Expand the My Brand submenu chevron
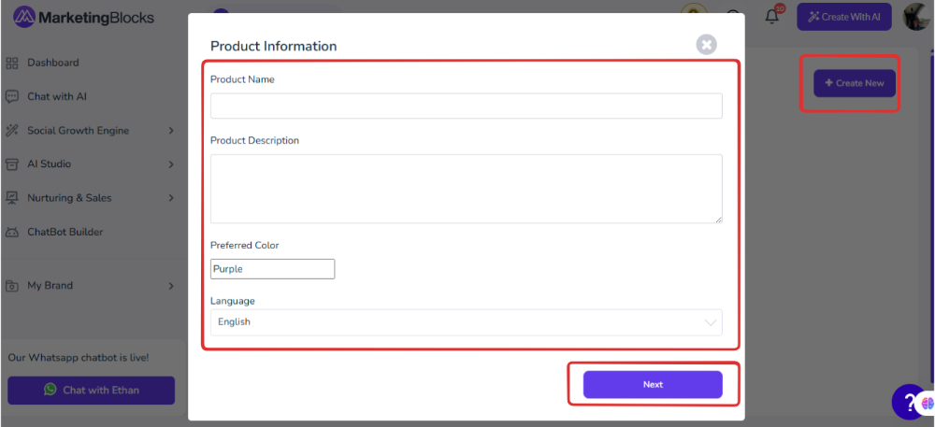Screen dimensions: 935x427 click(171, 286)
